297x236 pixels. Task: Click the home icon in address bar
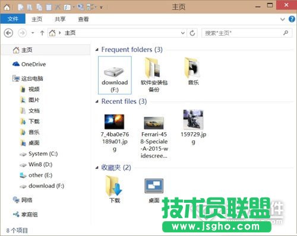[52, 33]
